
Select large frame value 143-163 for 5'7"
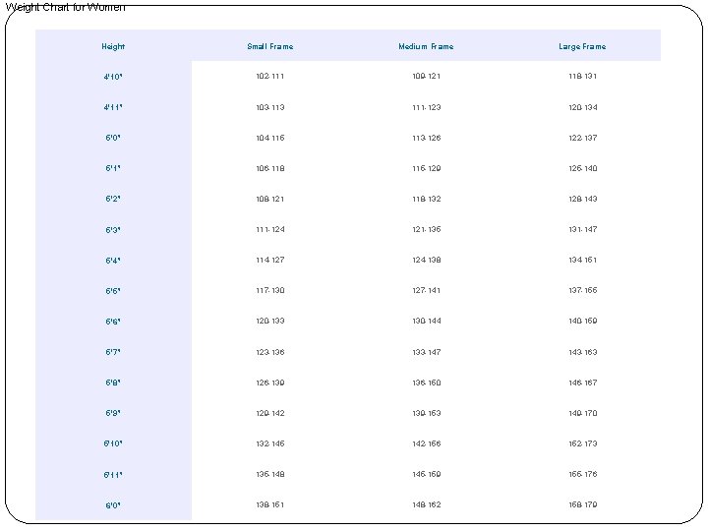point(582,352)
